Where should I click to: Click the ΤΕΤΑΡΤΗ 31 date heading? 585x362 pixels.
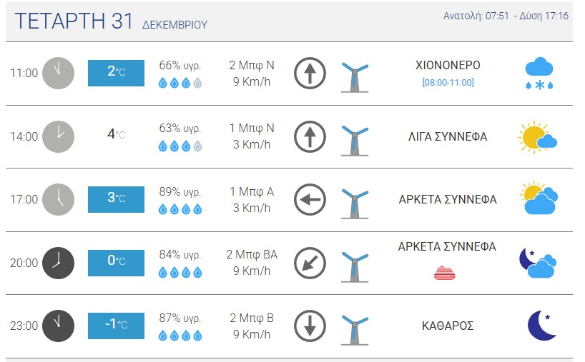click(x=74, y=21)
